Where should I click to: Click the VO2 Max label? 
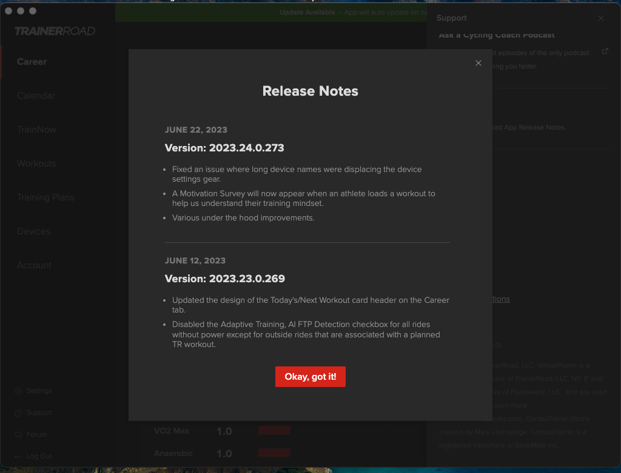point(172,431)
